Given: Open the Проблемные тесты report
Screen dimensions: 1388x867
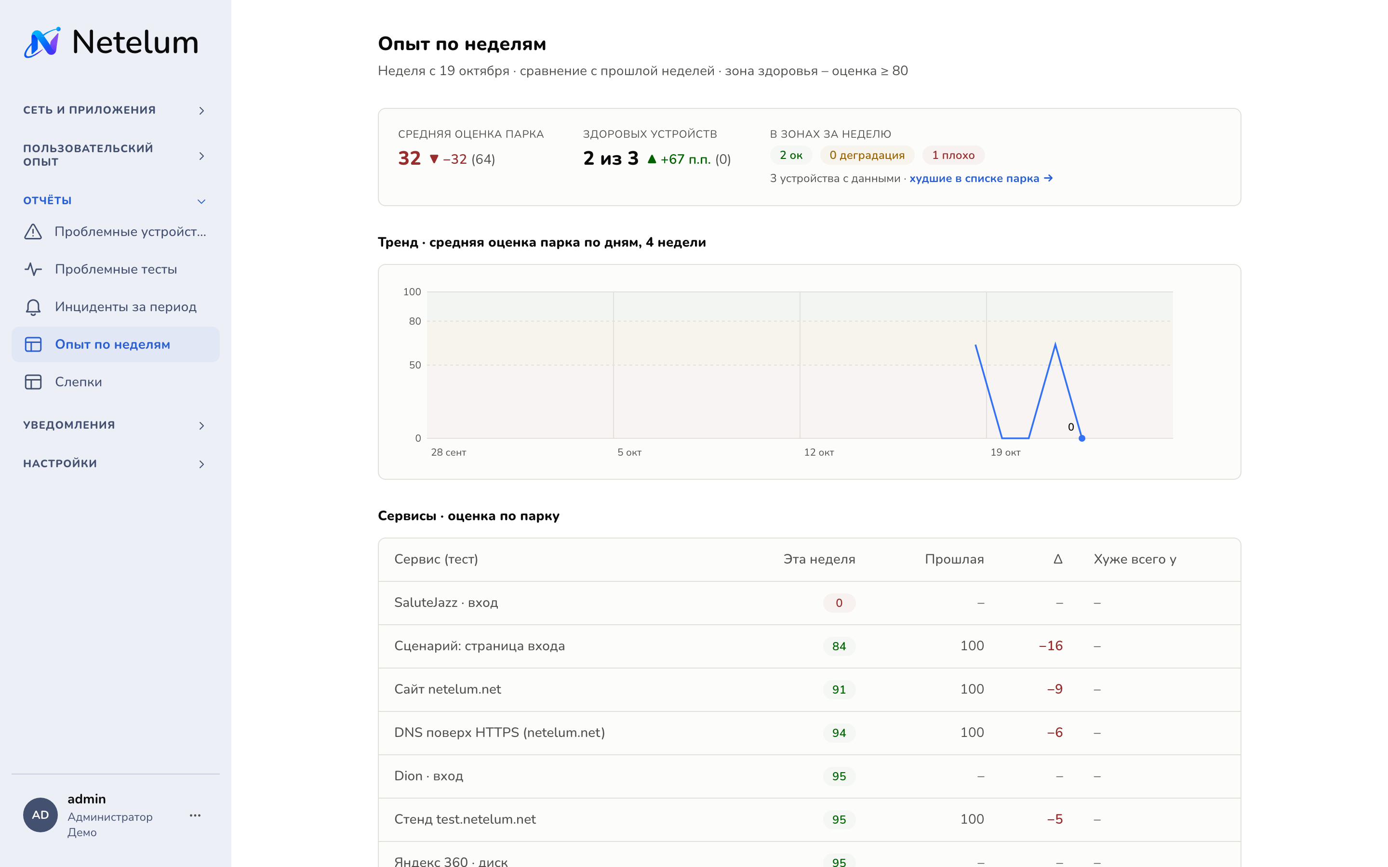Looking at the screenshot, I should [116, 269].
